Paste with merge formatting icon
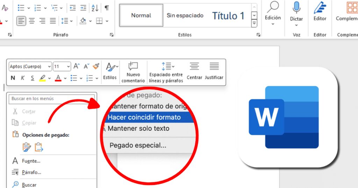Viewport: 358px width, 188px height. pyautogui.click(x=39, y=147)
